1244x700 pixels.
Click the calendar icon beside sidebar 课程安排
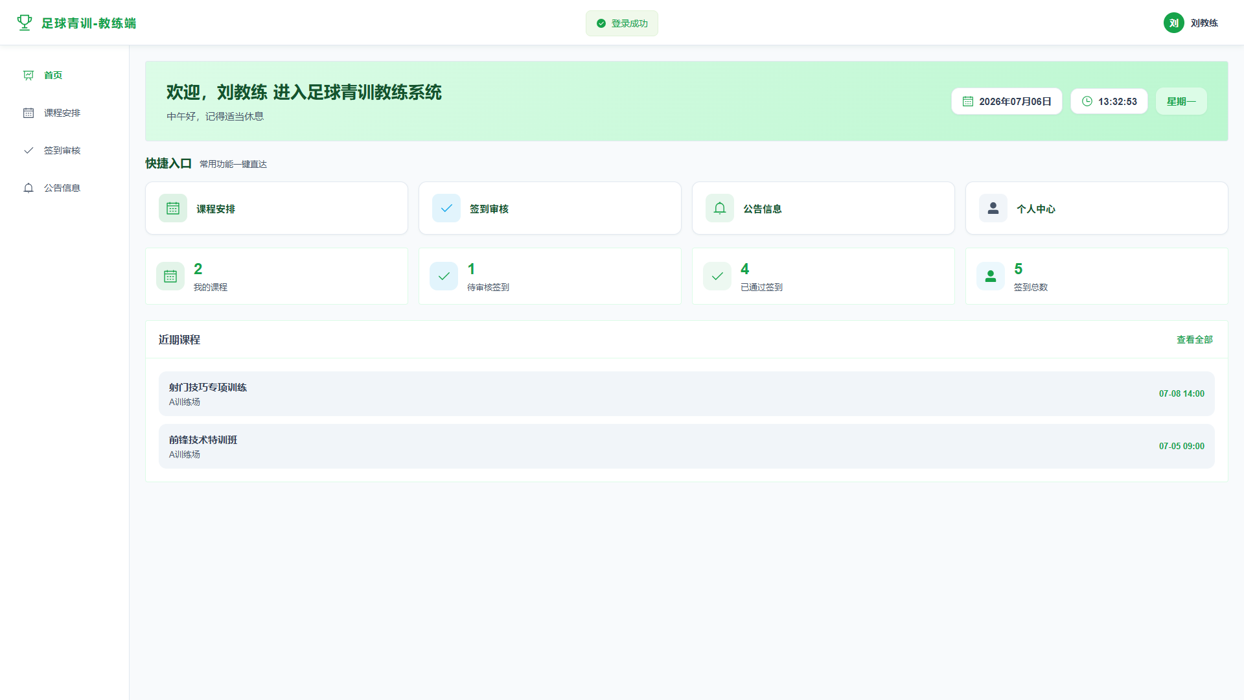[29, 113]
